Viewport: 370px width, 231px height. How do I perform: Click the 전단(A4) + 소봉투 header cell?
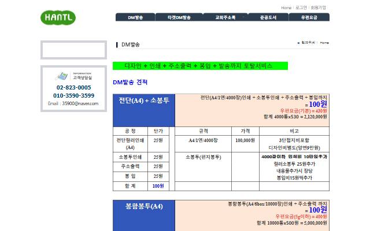click(x=144, y=110)
